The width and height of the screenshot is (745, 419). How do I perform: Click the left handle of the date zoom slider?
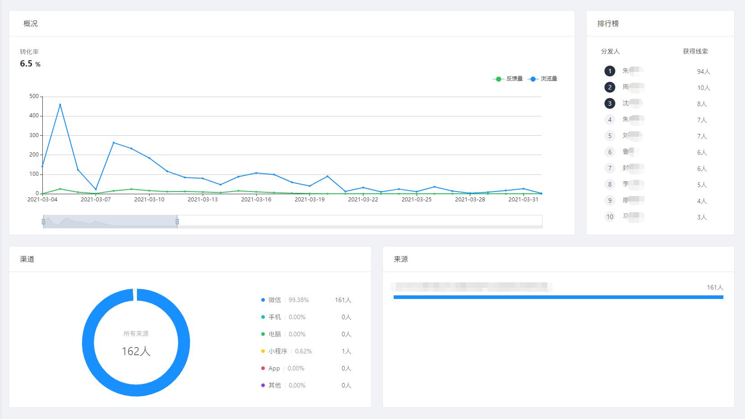coord(44,221)
